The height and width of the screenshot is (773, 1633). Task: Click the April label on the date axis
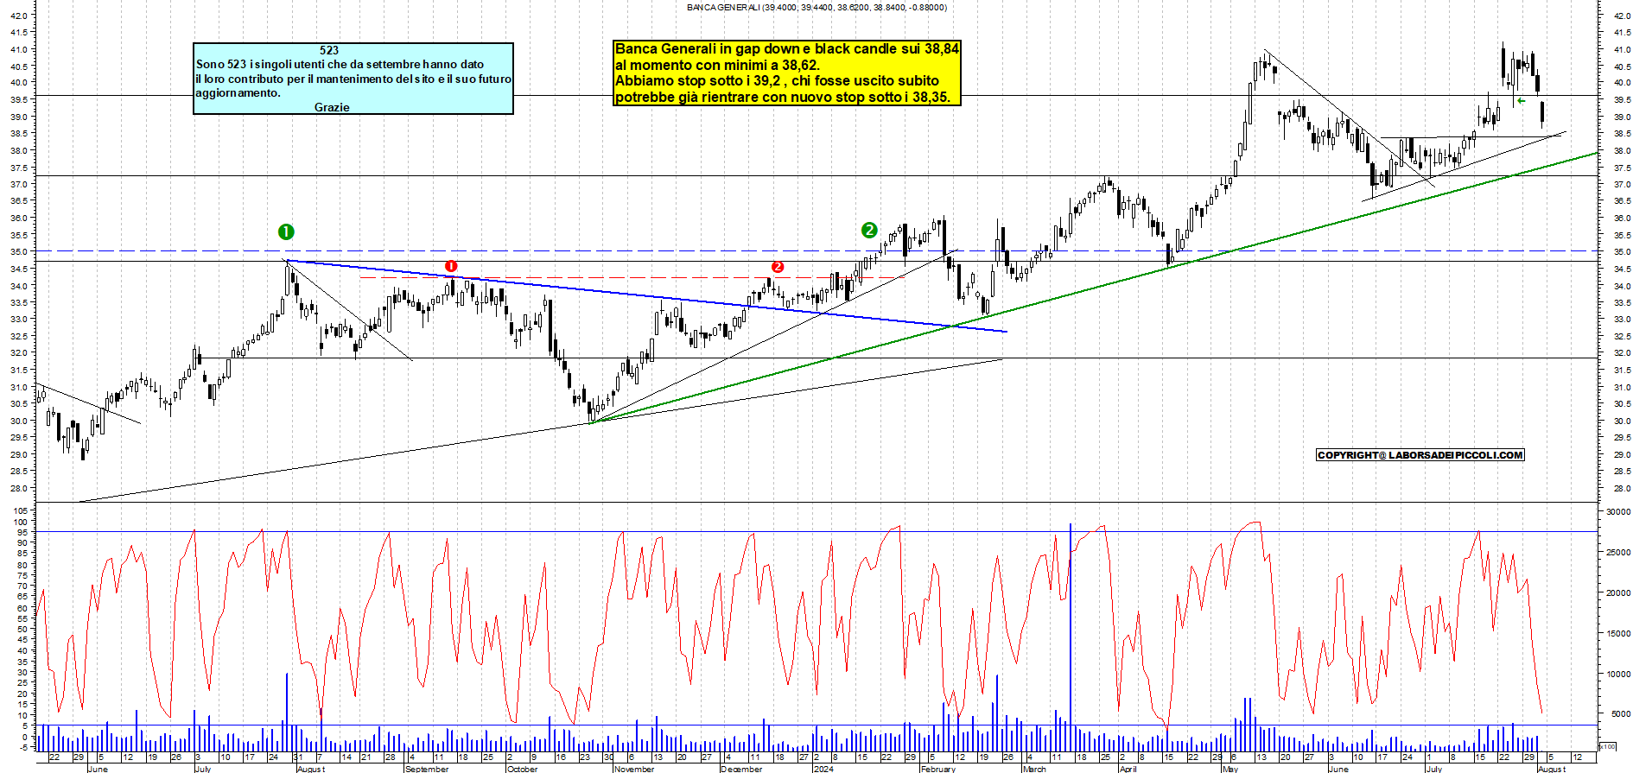coord(1128,769)
